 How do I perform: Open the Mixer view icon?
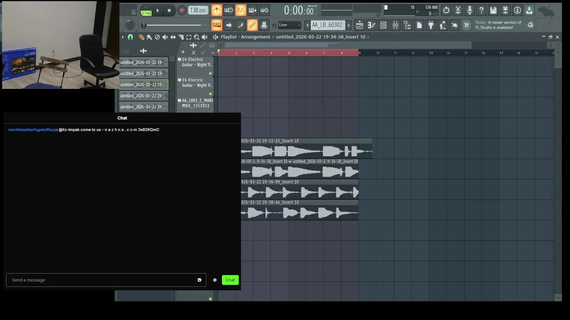(395, 25)
